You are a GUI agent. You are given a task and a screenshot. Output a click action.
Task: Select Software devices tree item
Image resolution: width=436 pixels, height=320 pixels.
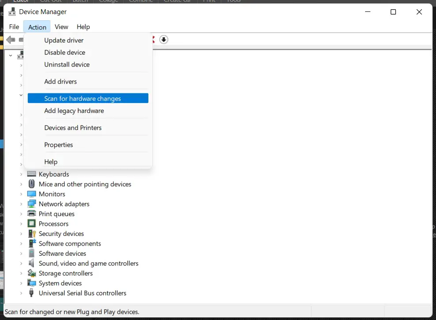[x=62, y=253]
